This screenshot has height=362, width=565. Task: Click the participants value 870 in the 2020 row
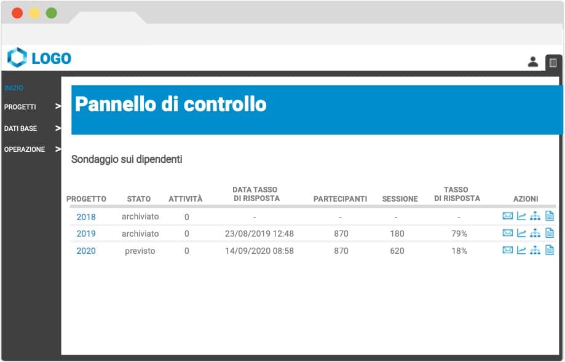click(341, 251)
